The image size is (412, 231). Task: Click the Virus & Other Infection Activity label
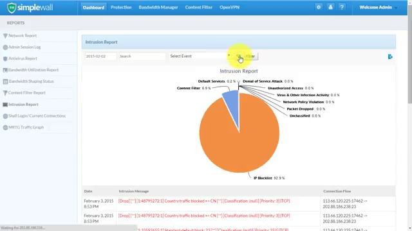[308, 95]
